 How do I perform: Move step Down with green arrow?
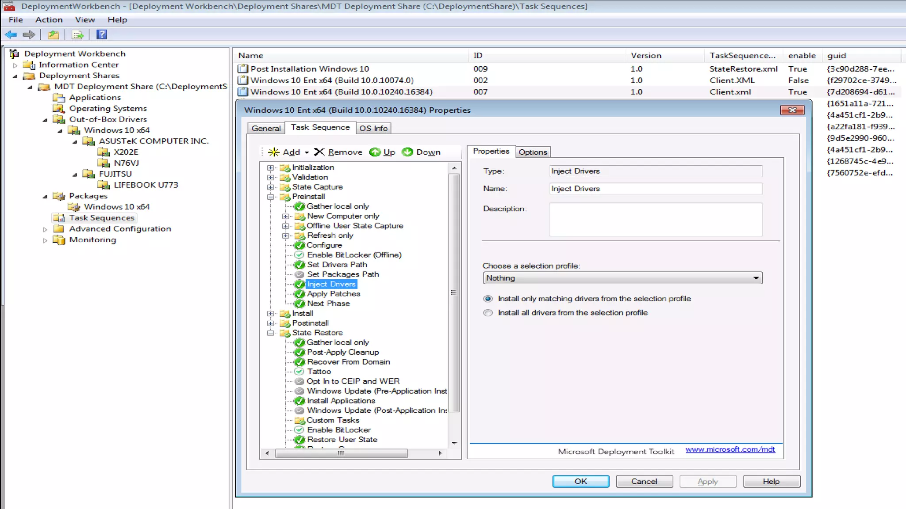click(407, 152)
